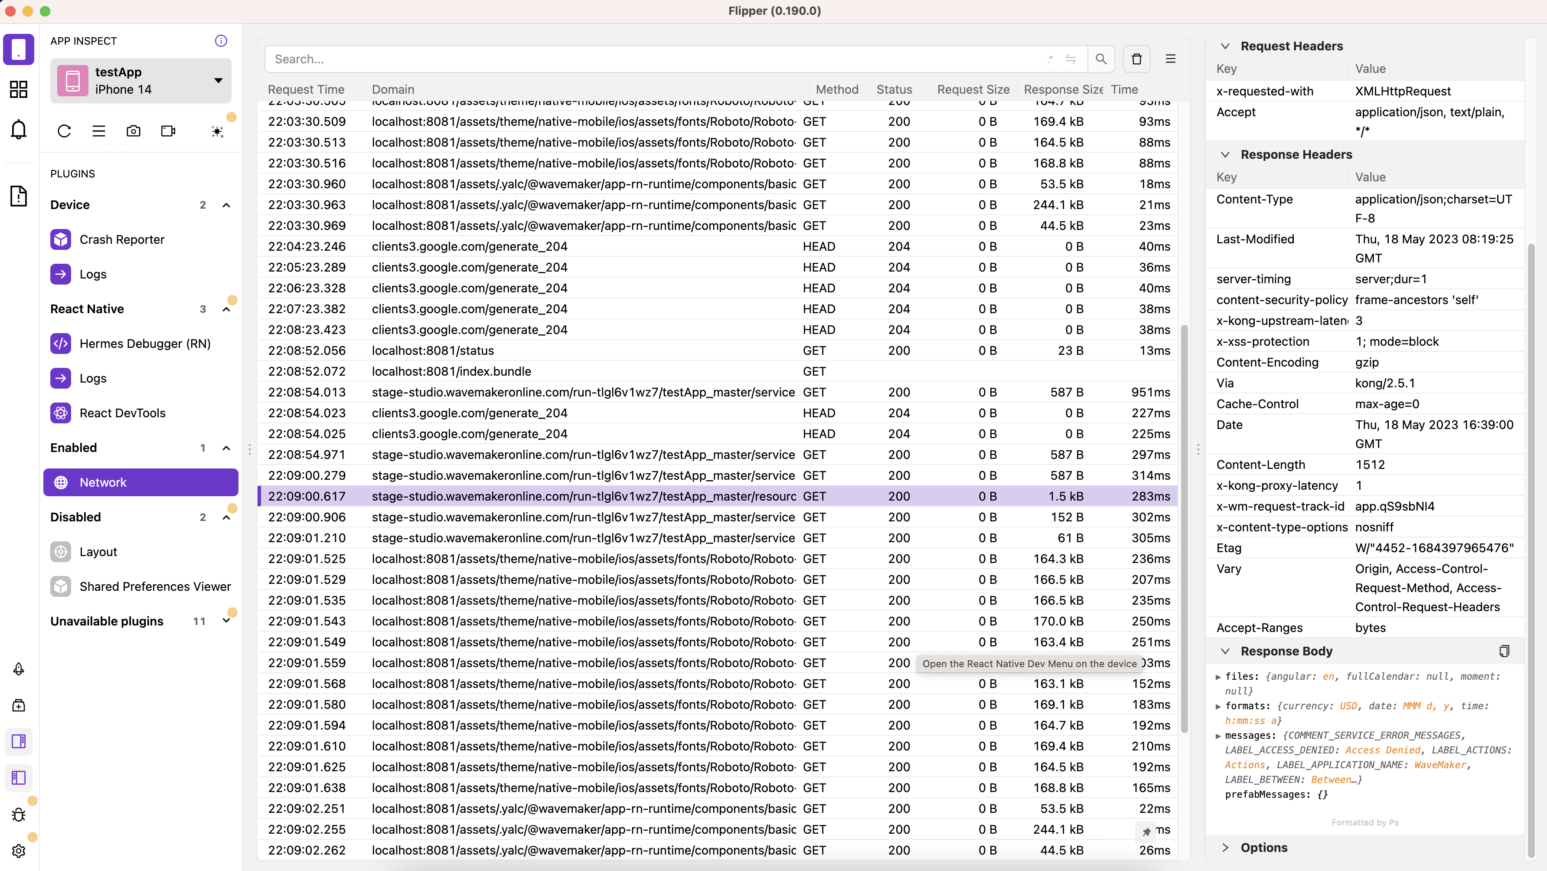Toggle the right sidebar panel visibility
Image resolution: width=1547 pixels, height=871 pixels.
pyautogui.click(x=19, y=741)
